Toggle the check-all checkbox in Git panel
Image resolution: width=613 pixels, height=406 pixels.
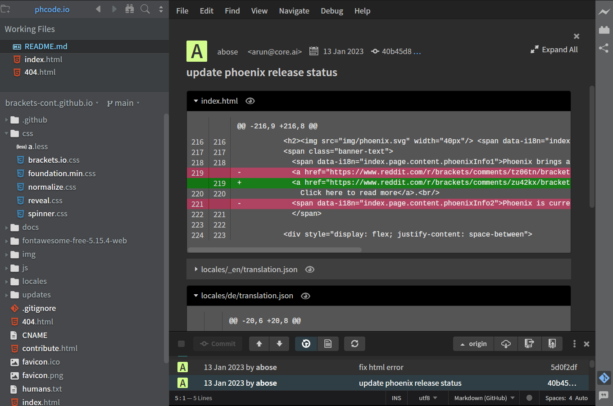pyautogui.click(x=182, y=344)
